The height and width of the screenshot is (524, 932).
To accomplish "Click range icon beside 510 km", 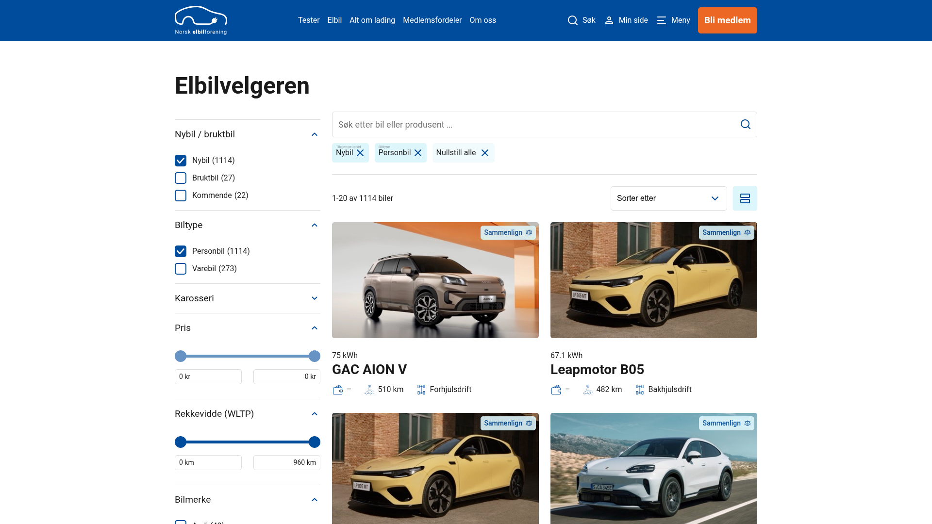I will [369, 390].
